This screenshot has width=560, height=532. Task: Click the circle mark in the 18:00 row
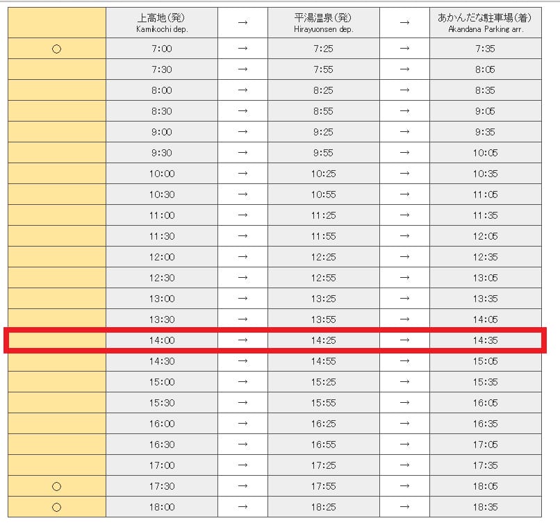(x=56, y=507)
